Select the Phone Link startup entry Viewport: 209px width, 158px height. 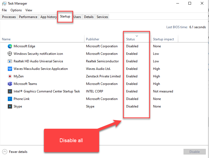coord(22,99)
